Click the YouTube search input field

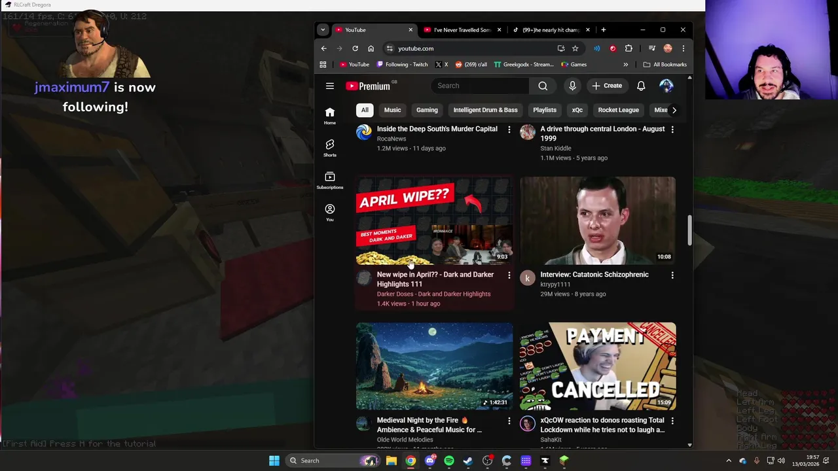coord(479,86)
